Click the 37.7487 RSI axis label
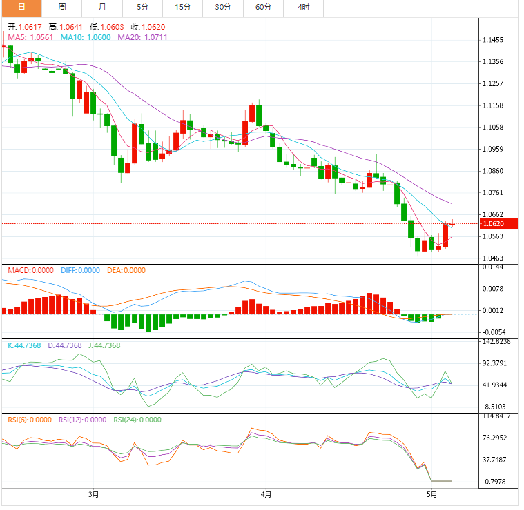 pyautogui.click(x=494, y=460)
